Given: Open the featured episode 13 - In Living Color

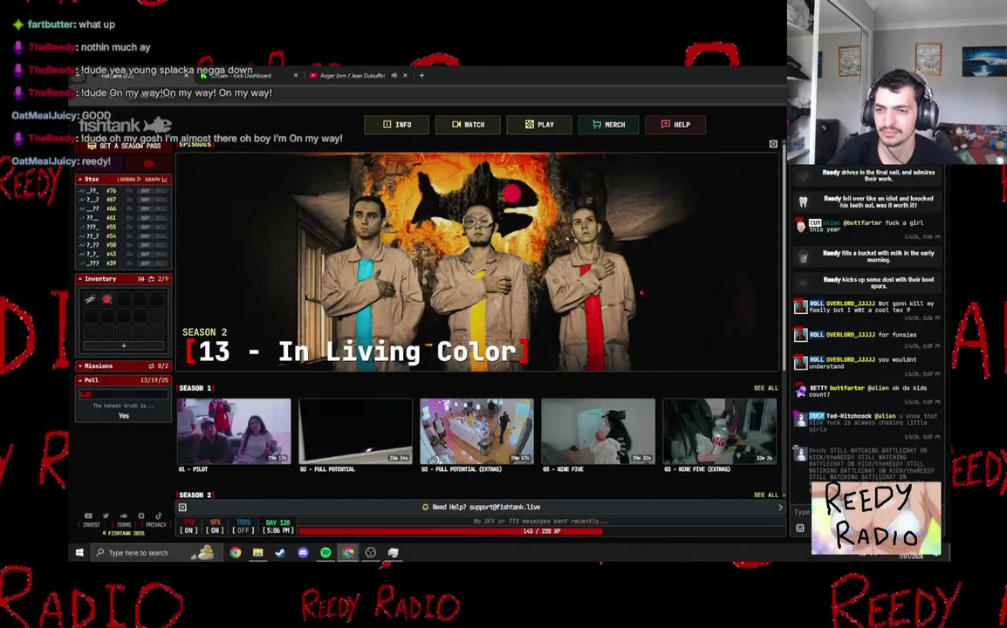Looking at the screenshot, I should pos(478,262).
